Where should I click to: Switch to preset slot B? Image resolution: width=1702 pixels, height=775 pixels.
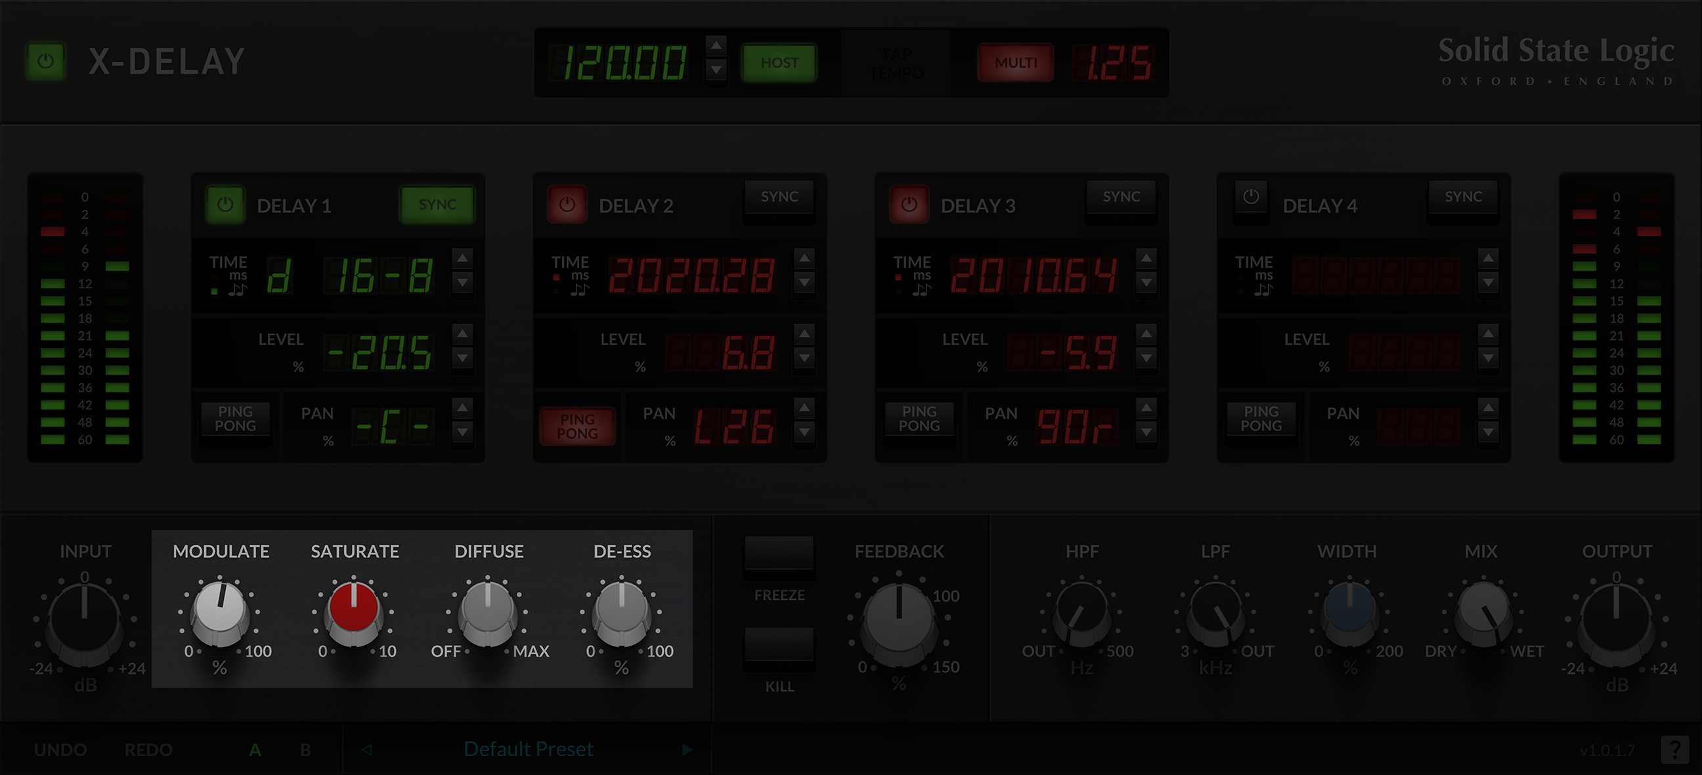[x=305, y=749]
